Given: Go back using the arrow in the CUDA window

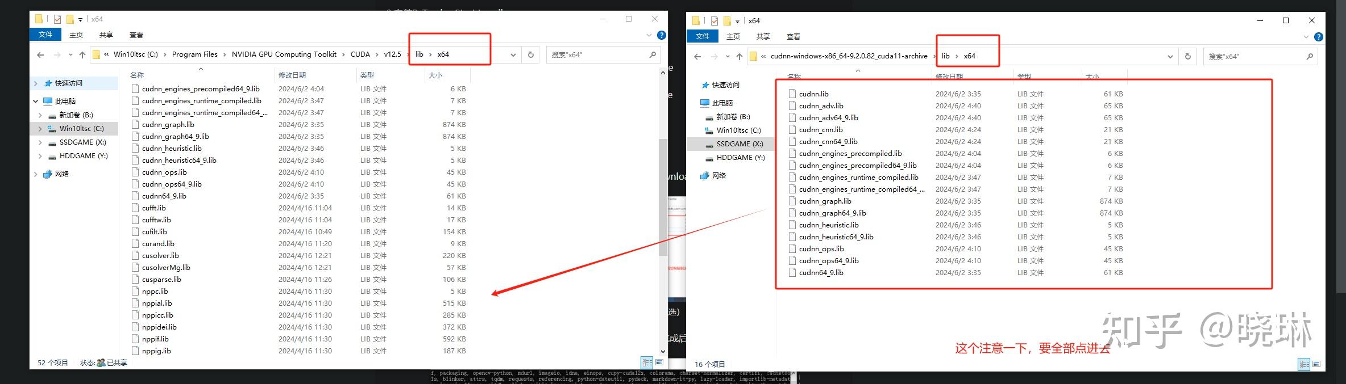Looking at the screenshot, I should click(40, 55).
